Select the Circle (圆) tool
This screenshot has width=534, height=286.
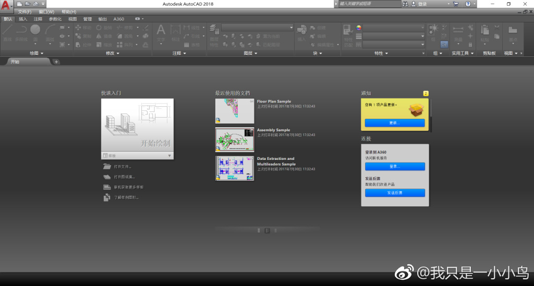[35, 33]
